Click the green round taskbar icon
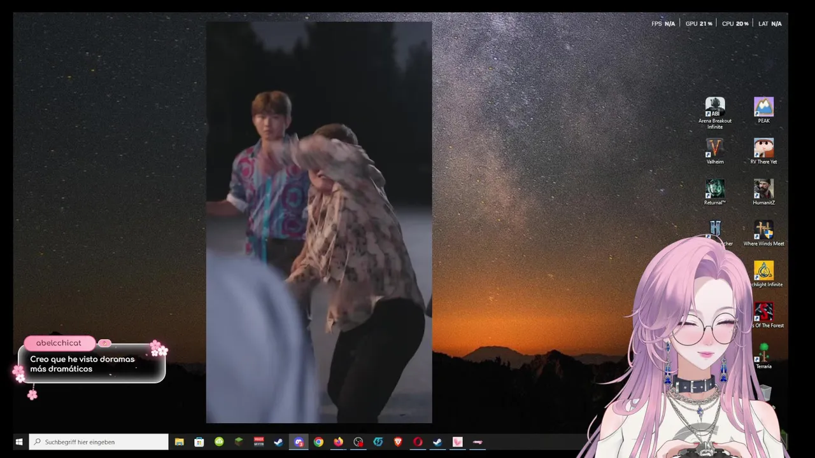 click(219, 441)
